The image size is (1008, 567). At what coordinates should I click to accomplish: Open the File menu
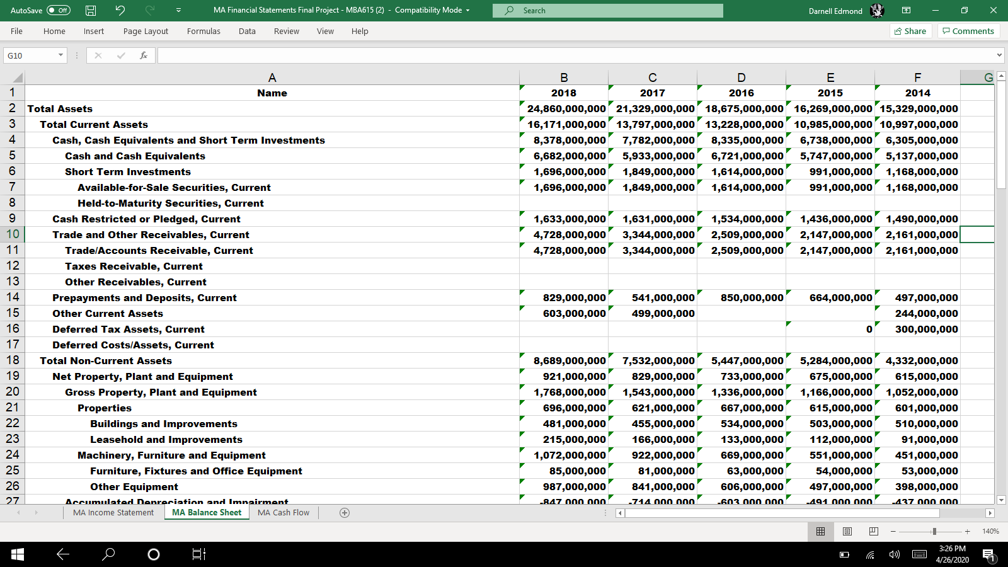(17, 31)
